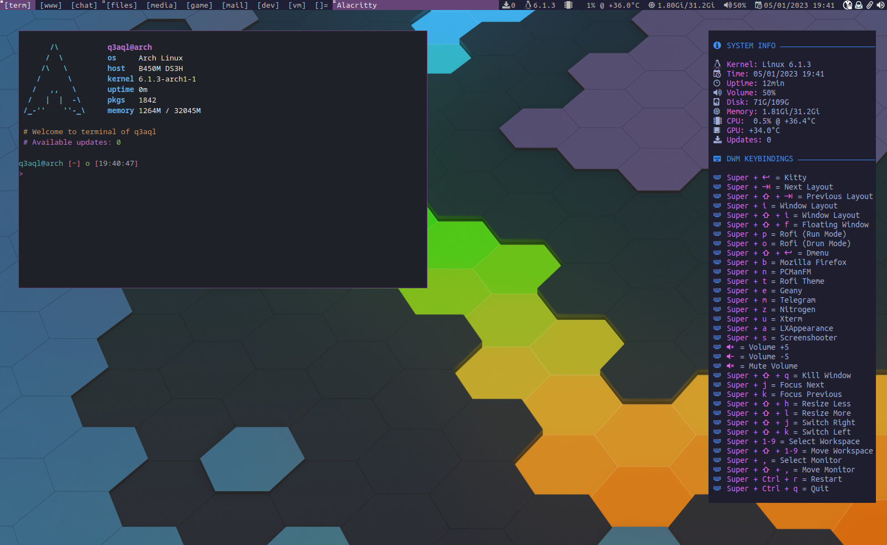Click the hard disk icon beside Disk

pos(717,102)
